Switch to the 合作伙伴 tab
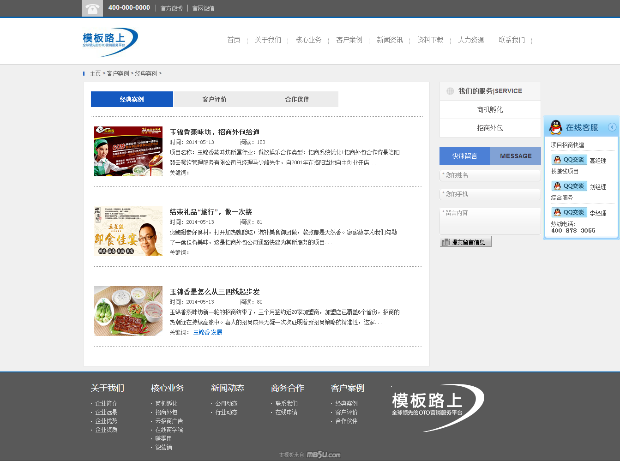 tap(297, 99)
